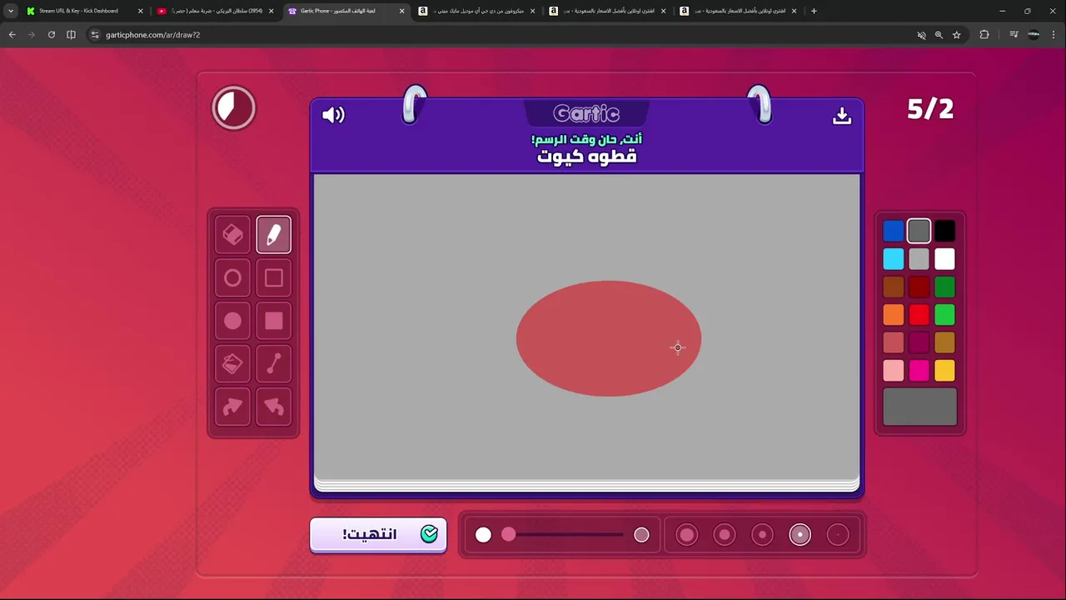Click the white circle at opacity slider start

483,535
